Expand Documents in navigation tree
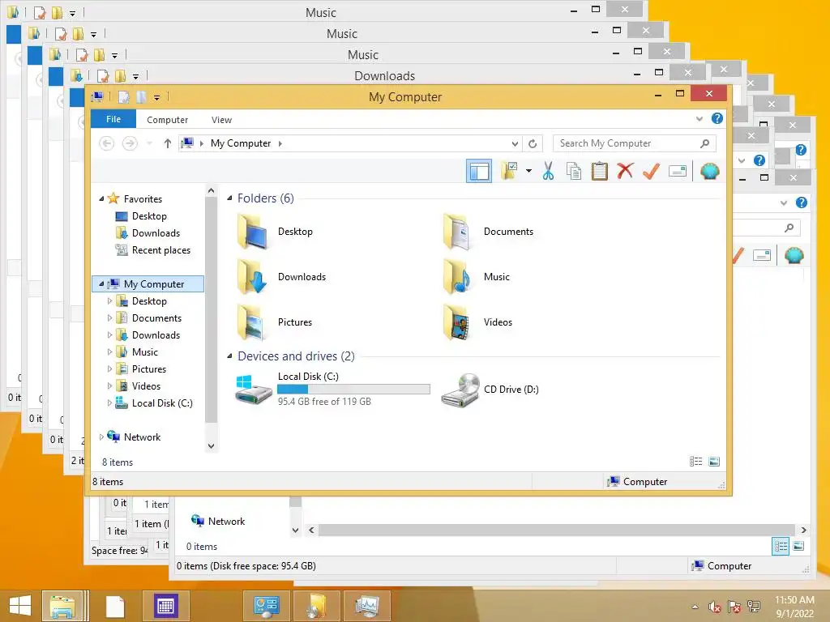 click(109, 317)
